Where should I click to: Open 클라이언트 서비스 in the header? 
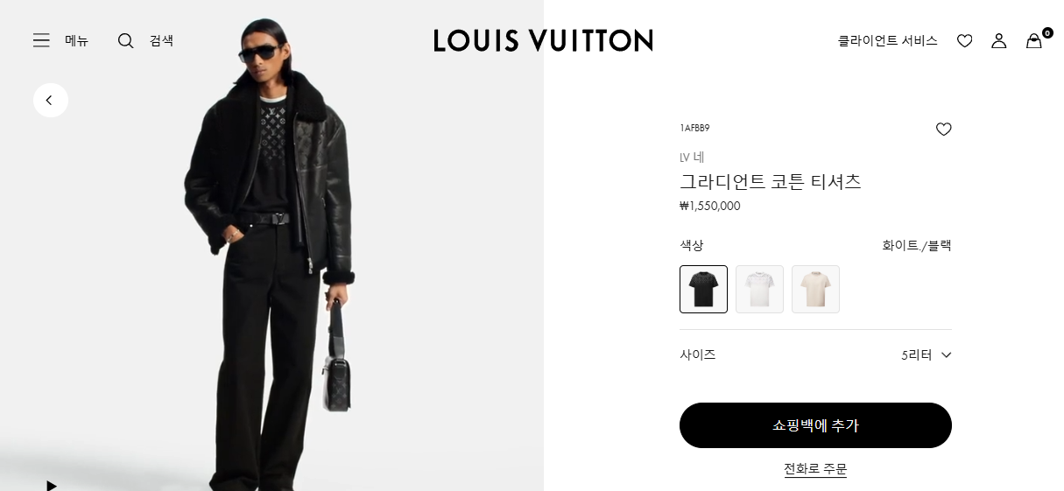click(x=887, y=40)
